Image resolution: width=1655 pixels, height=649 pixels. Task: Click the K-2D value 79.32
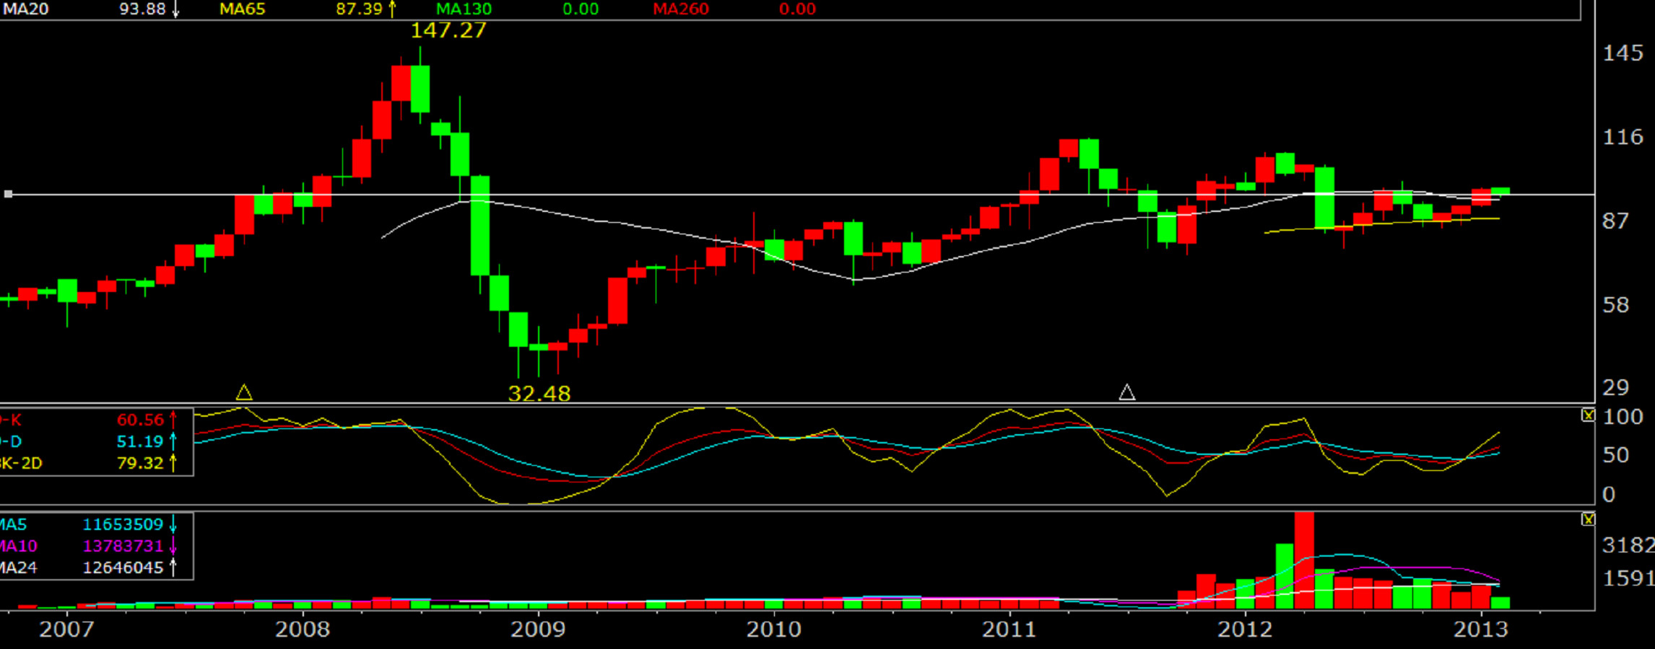[141, 463]
